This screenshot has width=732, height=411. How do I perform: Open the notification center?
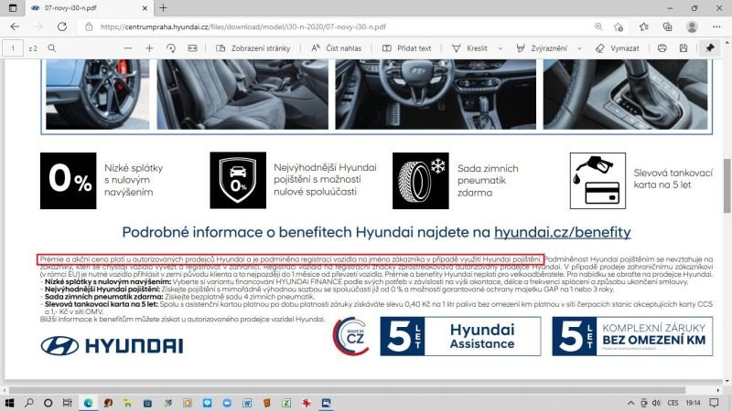click(714, 403)
